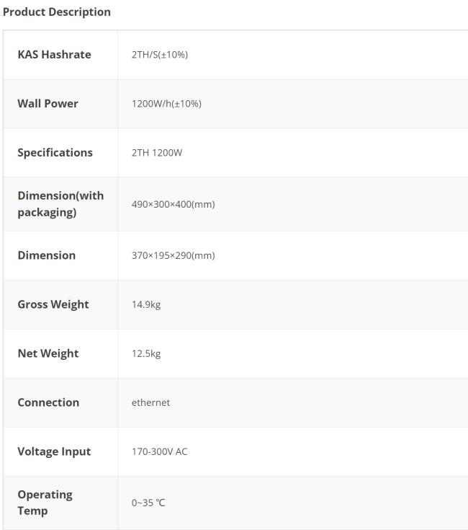This screenshot has width=468, height=530.
Task: Click the ethernet connection value
Action: [150, 402]
